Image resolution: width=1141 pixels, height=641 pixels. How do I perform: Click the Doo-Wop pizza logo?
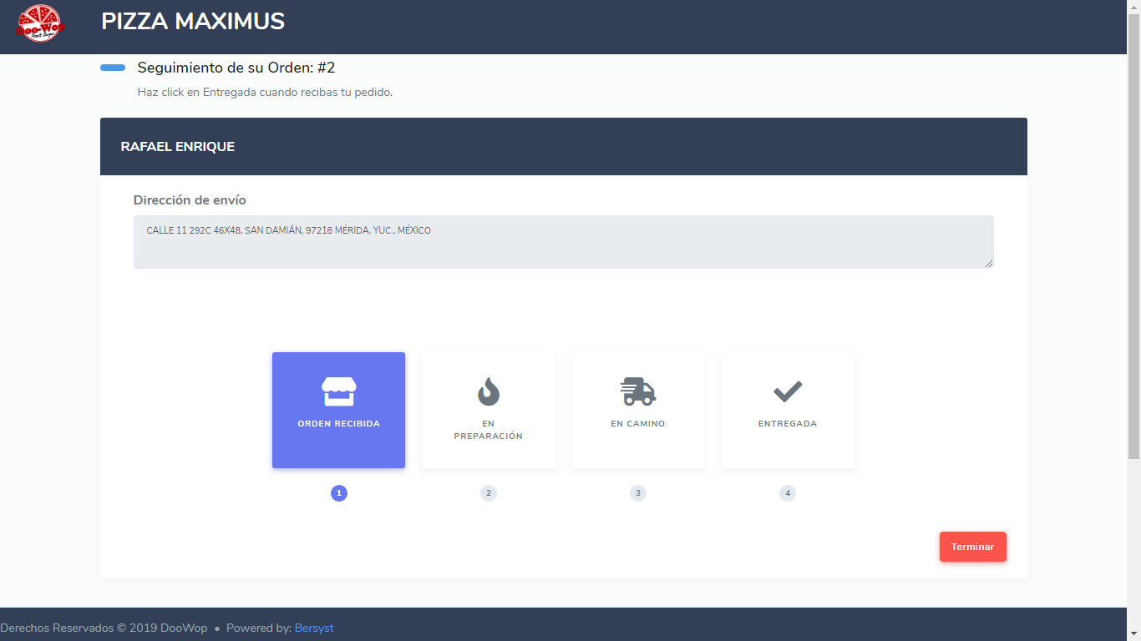coord(39,23)
